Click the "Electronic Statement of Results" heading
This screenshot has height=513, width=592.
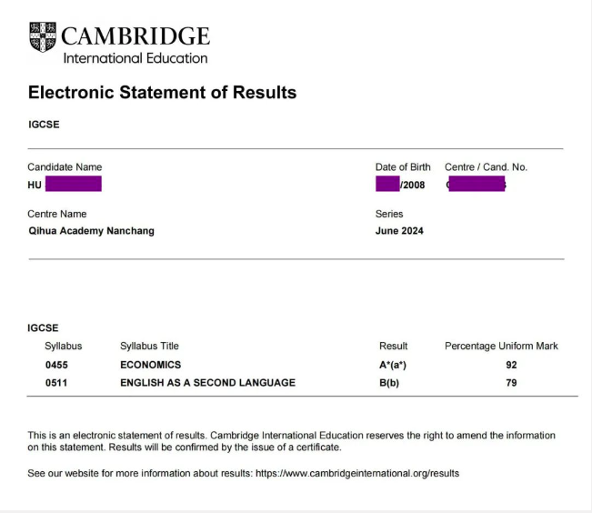pyautogui.click(x=162, y=93)
